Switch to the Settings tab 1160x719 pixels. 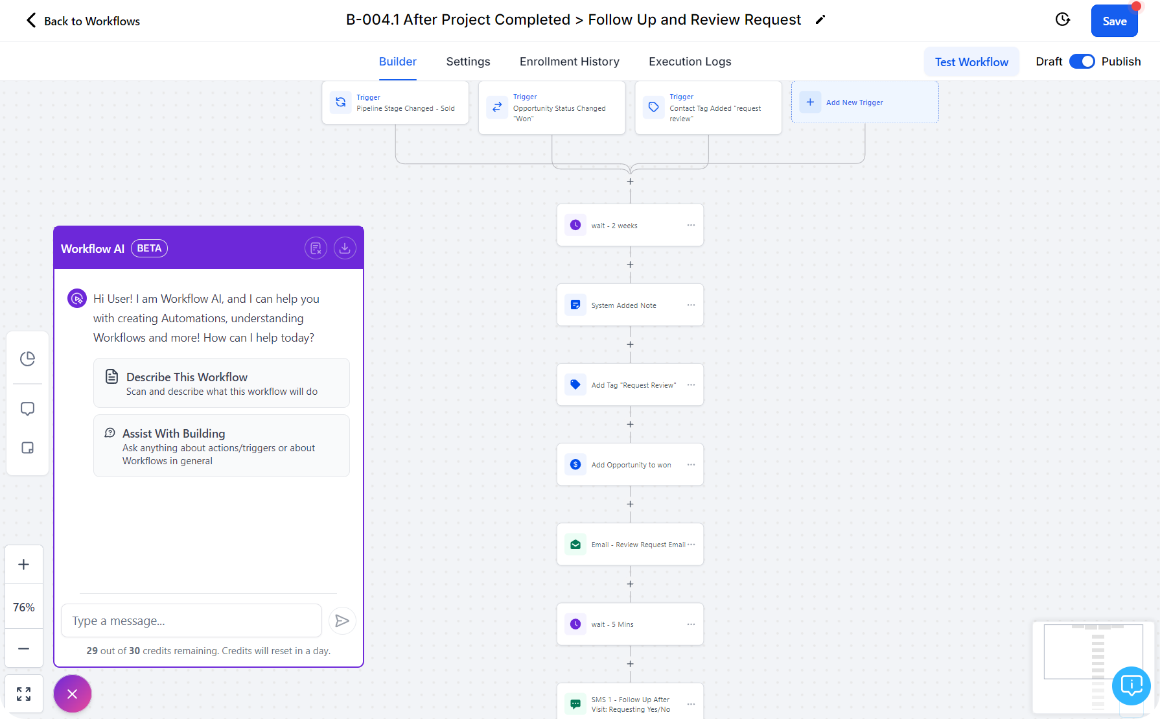click(468, 62)
